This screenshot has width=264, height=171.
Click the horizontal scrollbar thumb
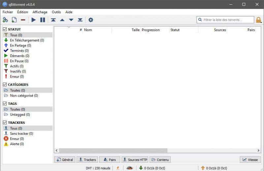pos(113,150)
